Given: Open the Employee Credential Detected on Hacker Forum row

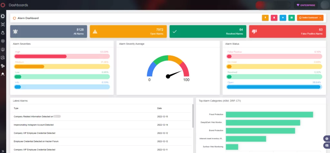Looking at the screenshot, I should tap(36, 141).
